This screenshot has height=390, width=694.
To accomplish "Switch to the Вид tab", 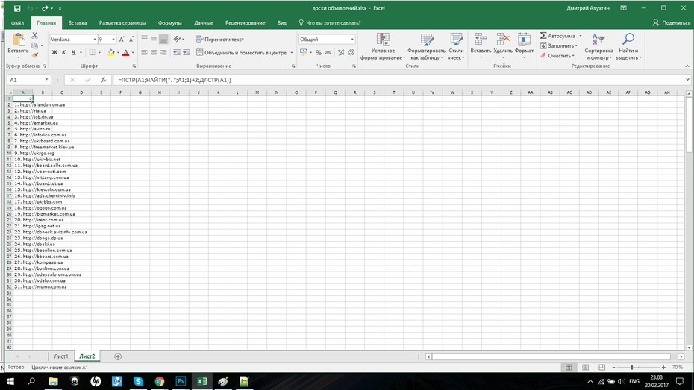I will [281, 23].
